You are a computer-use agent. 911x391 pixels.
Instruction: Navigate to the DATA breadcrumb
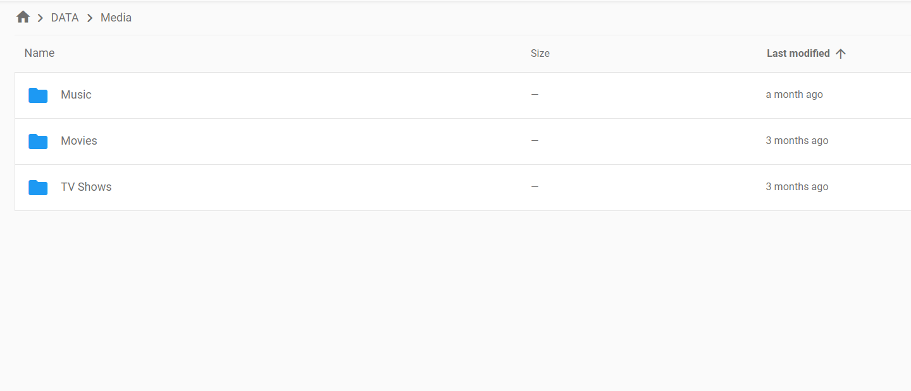tap(65, 18)
